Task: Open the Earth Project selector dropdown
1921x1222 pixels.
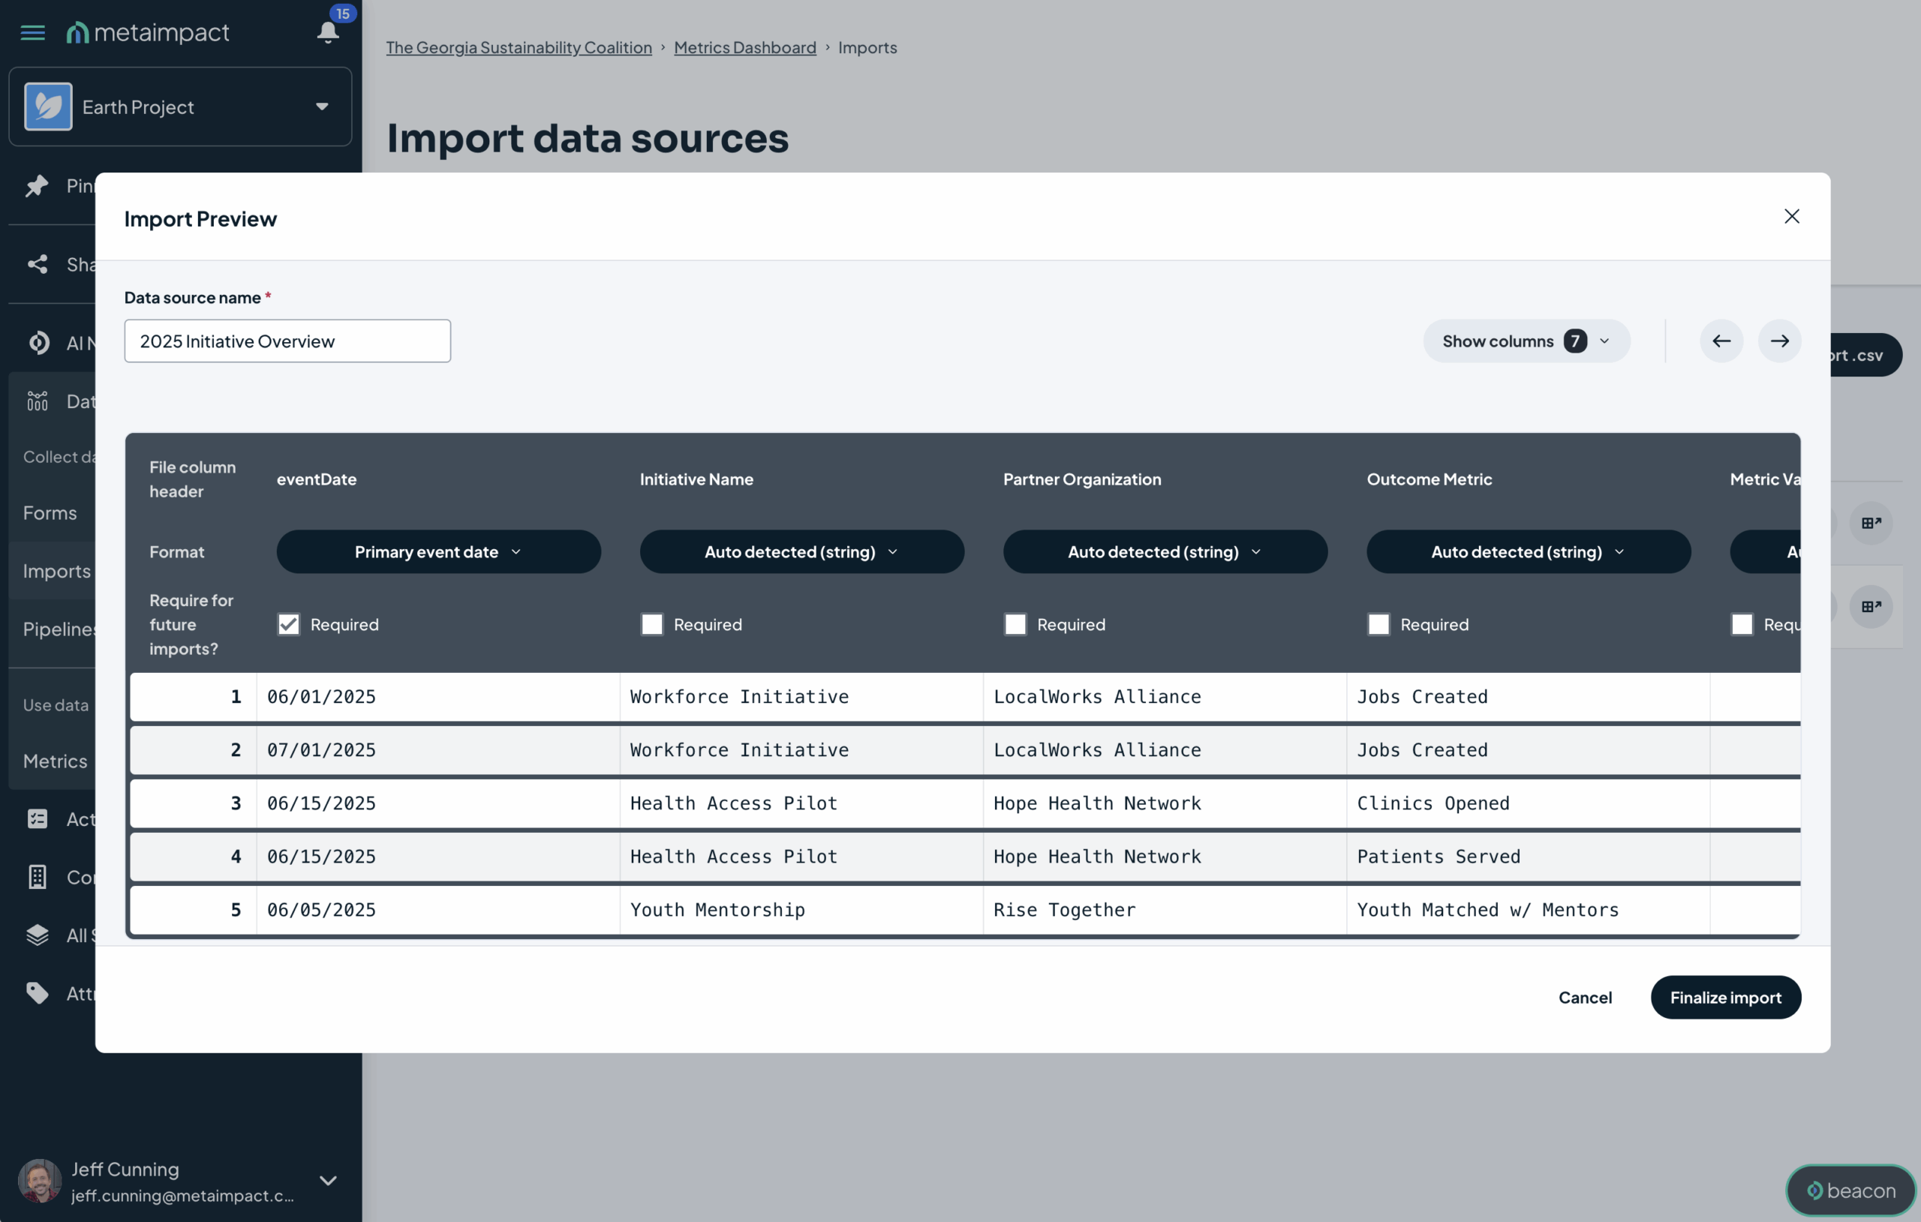Action: tap(180, 107)
